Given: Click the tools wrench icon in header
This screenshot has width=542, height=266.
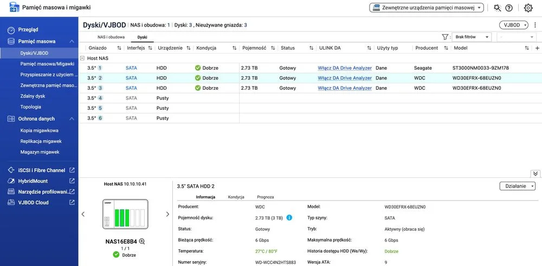Looking at the screenshot, I should [x=498, y=8].
